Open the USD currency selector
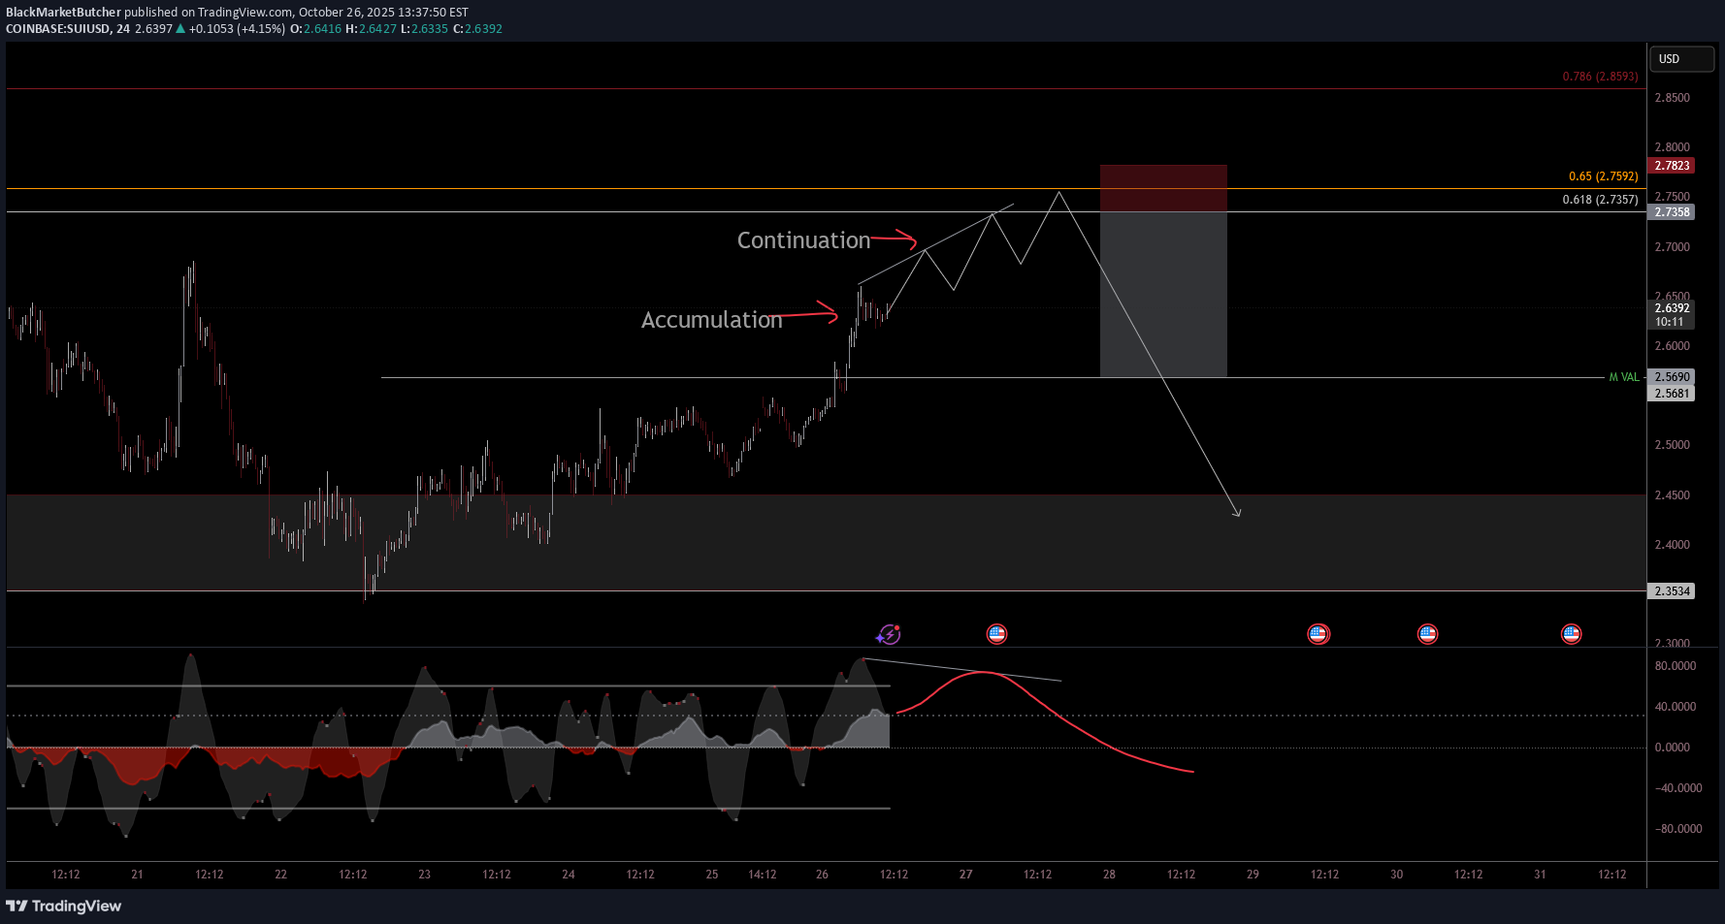Screen dimensions: 1725x924 tap(1682, 59)
